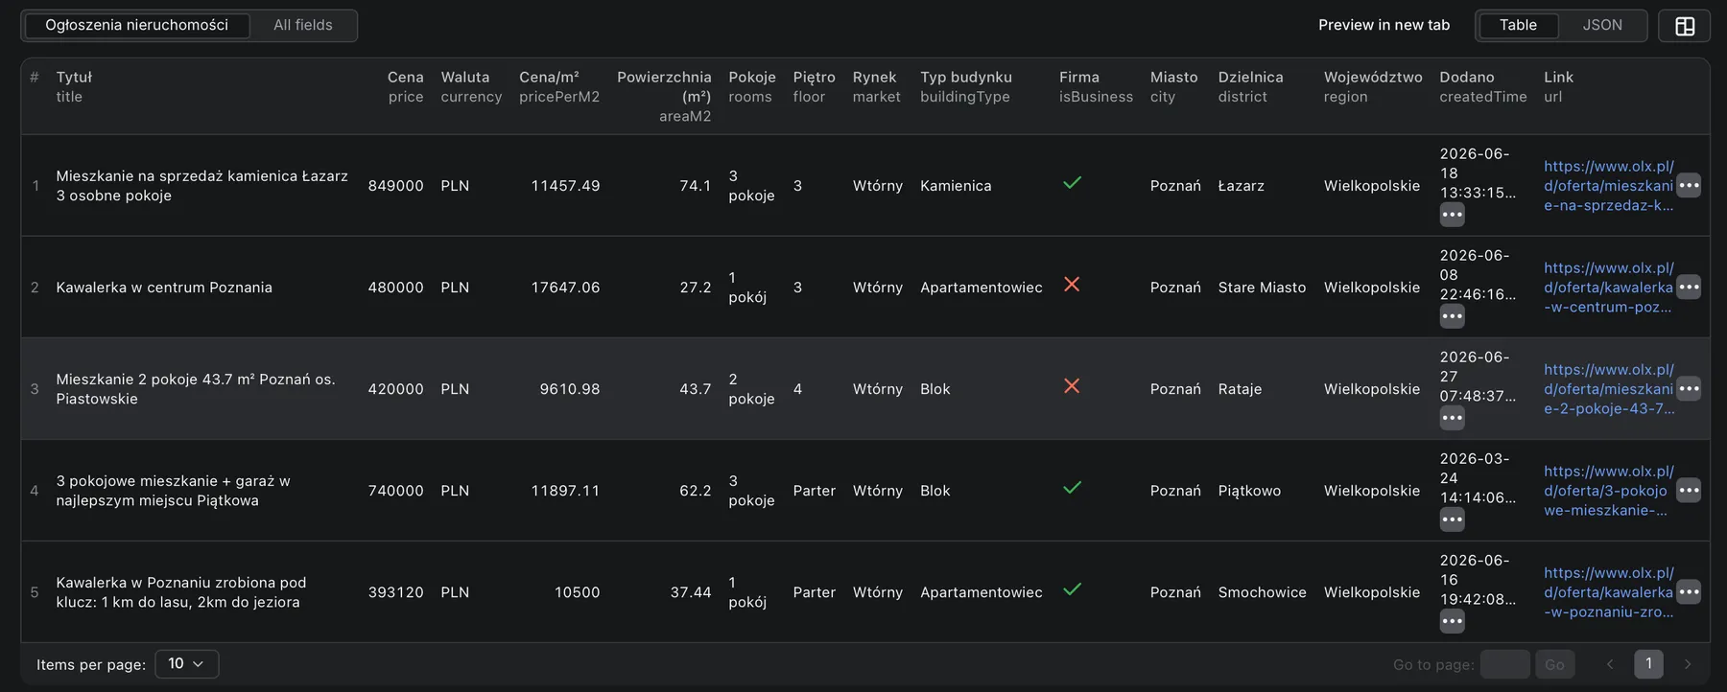
Task: Expand truncated link in Rataje row
Action: click(x=1689, y=388)
